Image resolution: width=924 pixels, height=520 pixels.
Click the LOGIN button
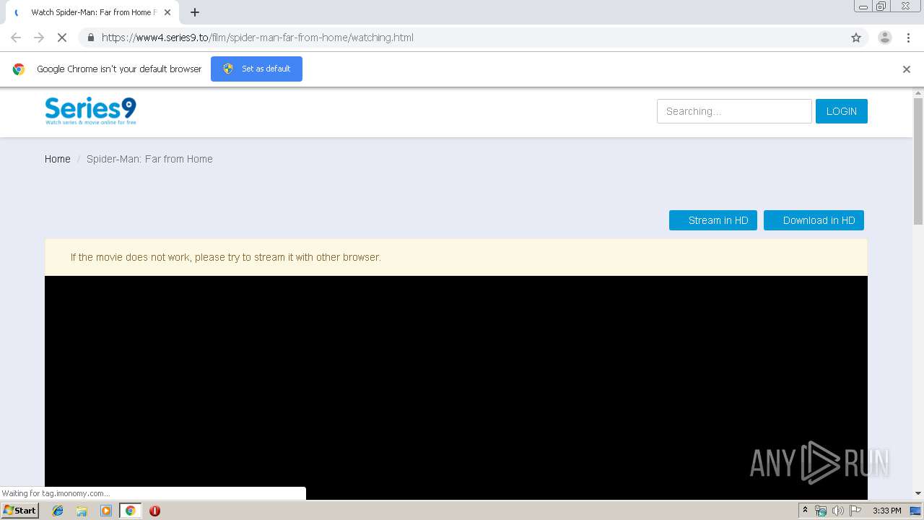[842, 111]
